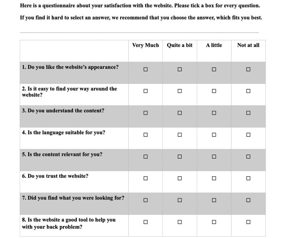This screenshot has height=238, width=281.
Task: Click the 'Very Much' column header
Action: pyautogui.click(x=145, y=45)
